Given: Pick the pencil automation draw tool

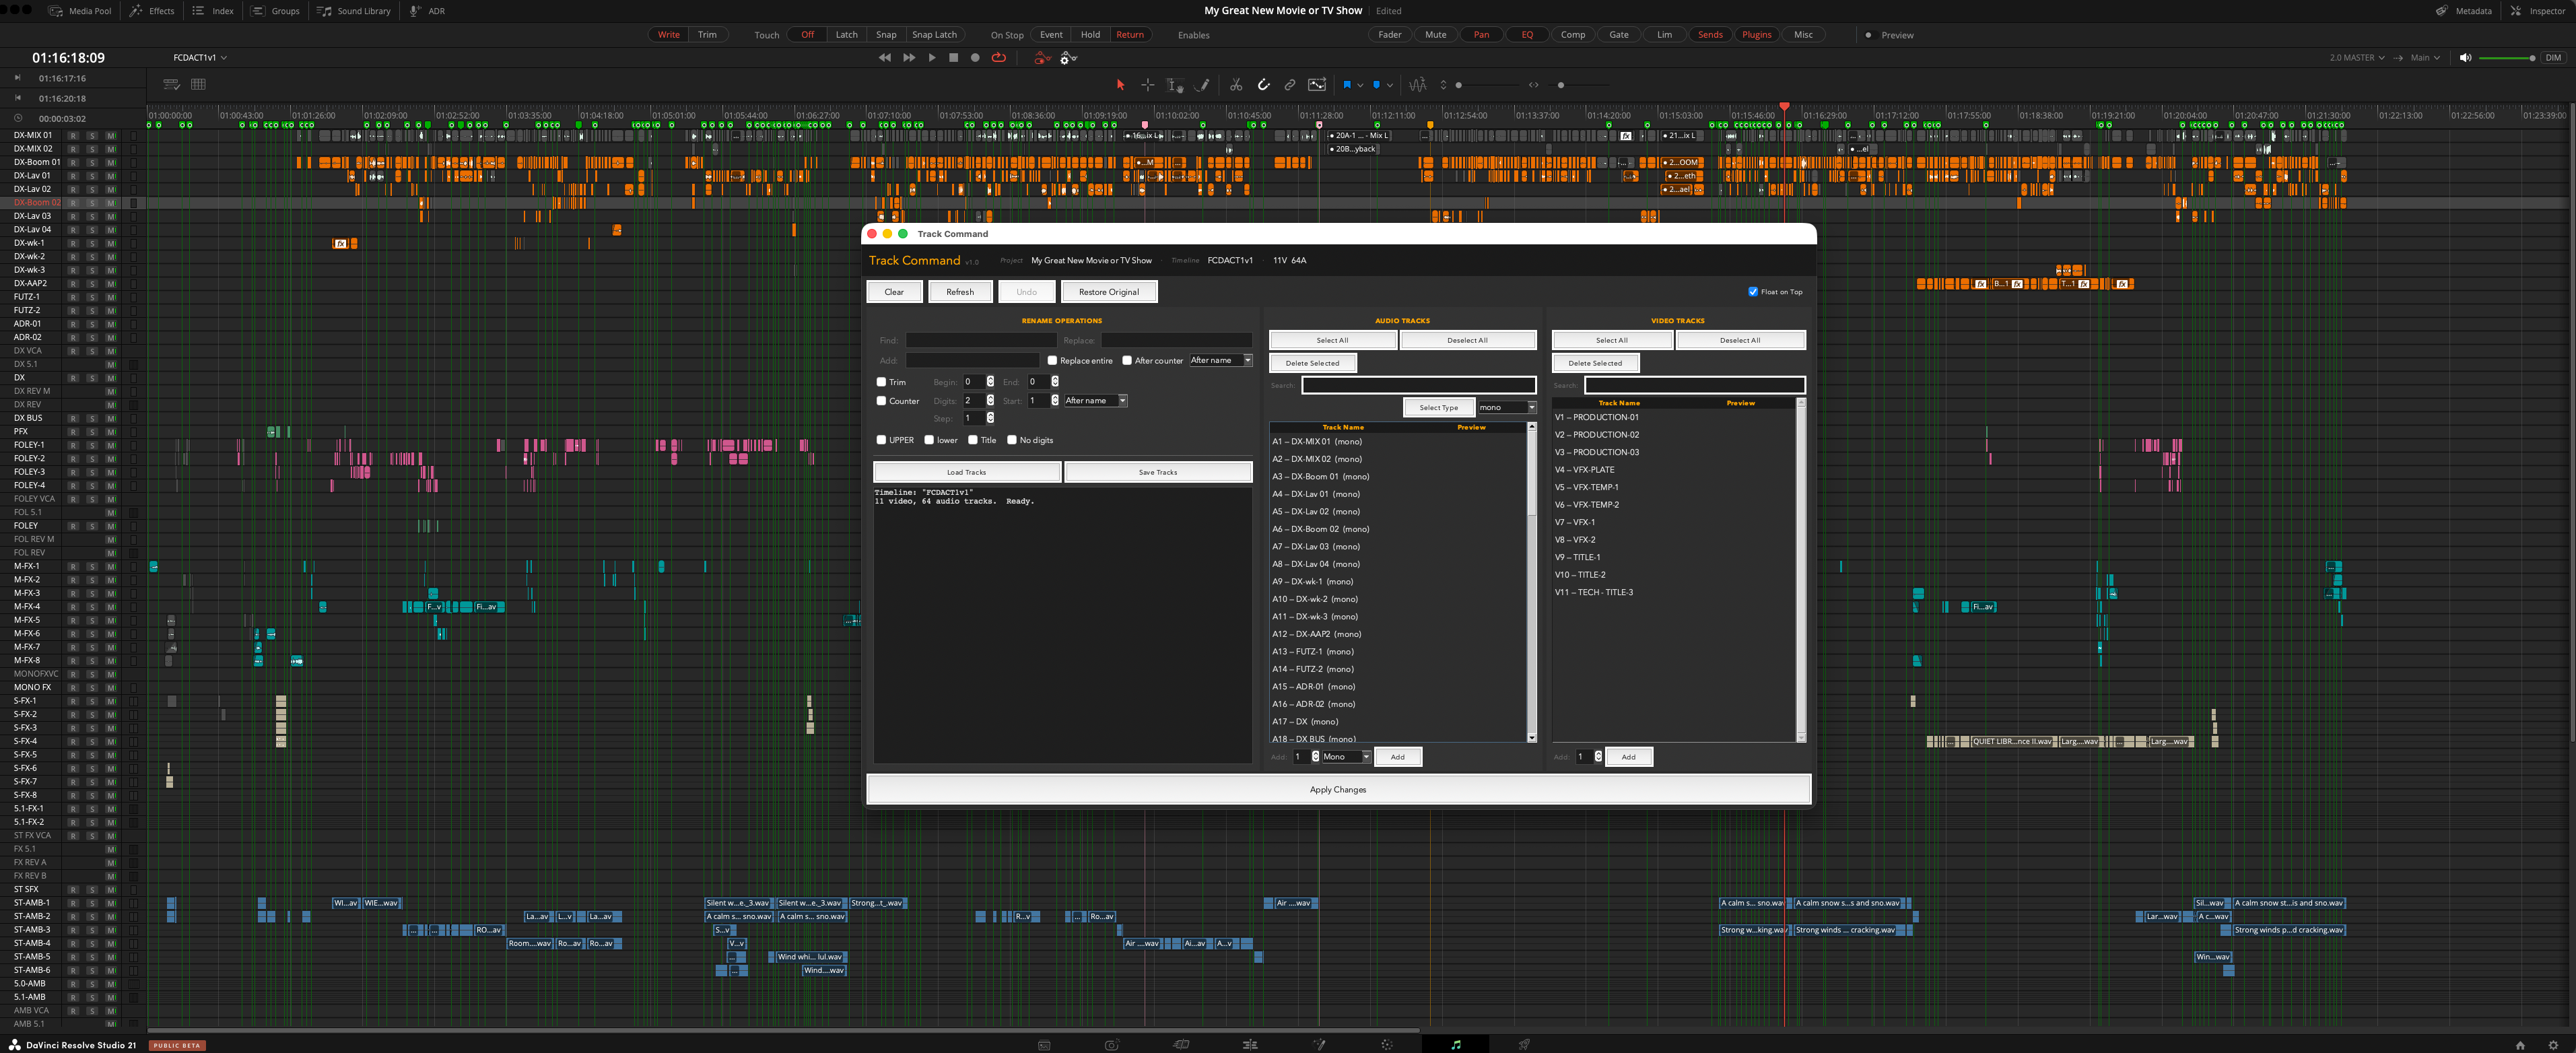Looking at the screenshot, I should tap(1203, 85).
